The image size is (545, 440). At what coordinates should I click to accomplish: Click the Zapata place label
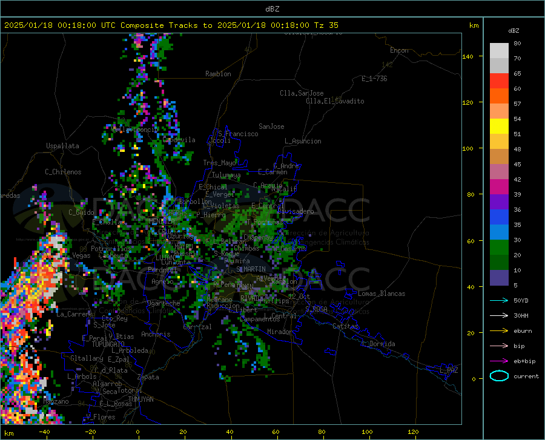pyautogui.click(x=148, y=377)
